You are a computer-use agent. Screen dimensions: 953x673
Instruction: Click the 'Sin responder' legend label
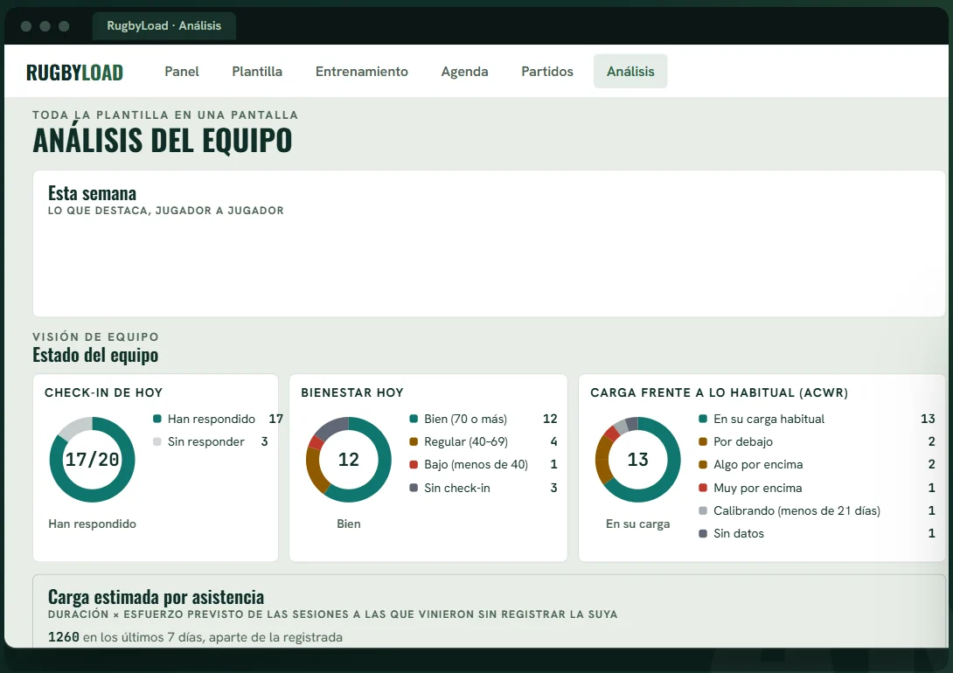206,441
